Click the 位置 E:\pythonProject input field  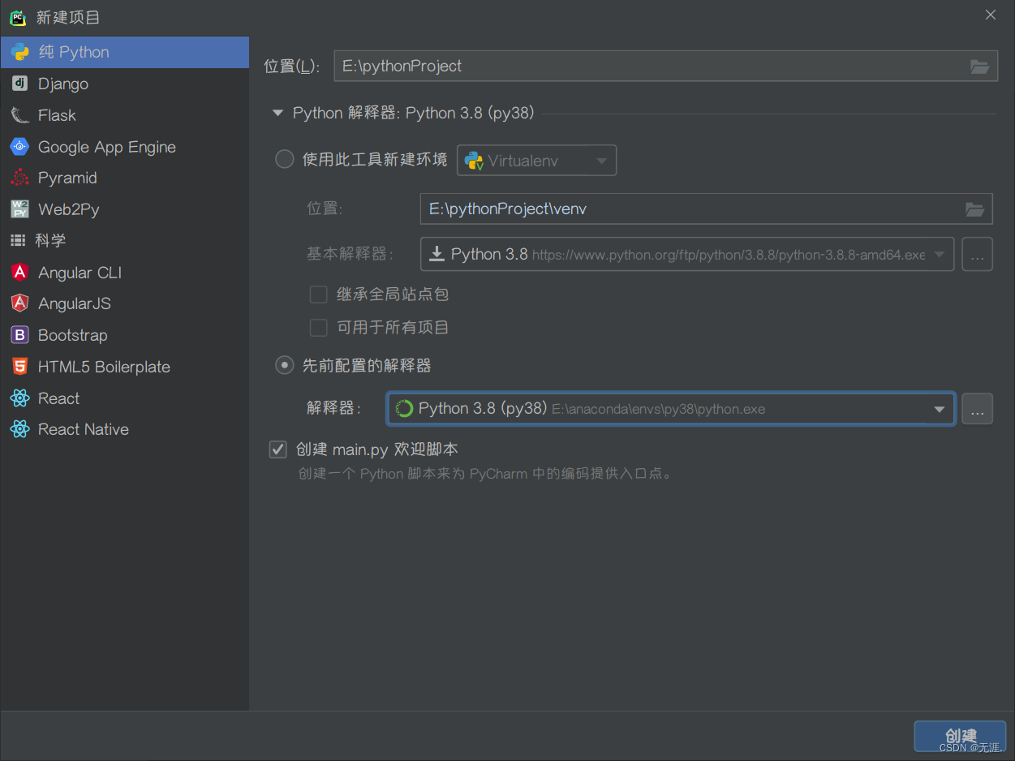pos(665,67)
